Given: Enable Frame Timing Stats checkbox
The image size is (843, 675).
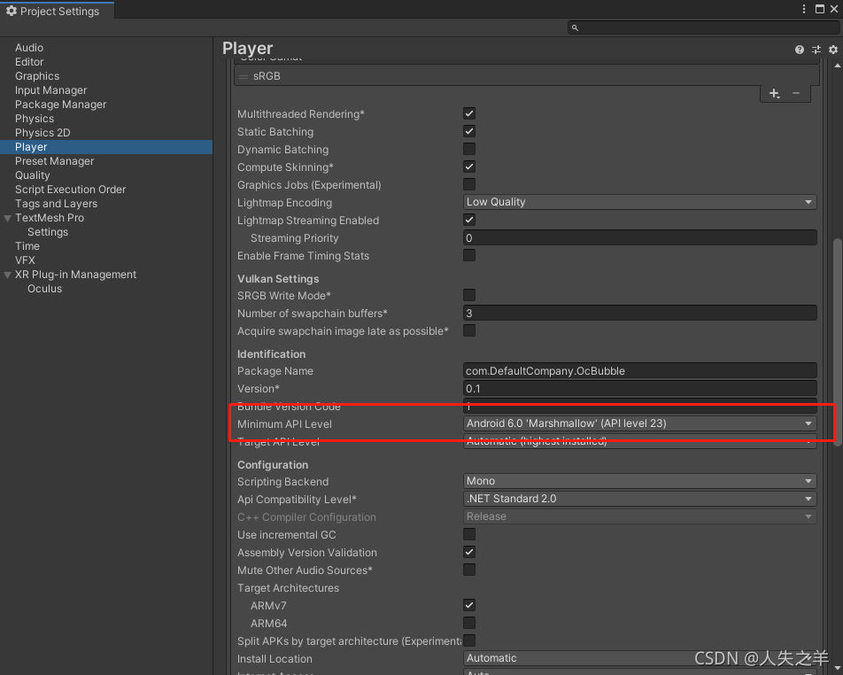Looking at the screenshot, I should coord(469,255).
